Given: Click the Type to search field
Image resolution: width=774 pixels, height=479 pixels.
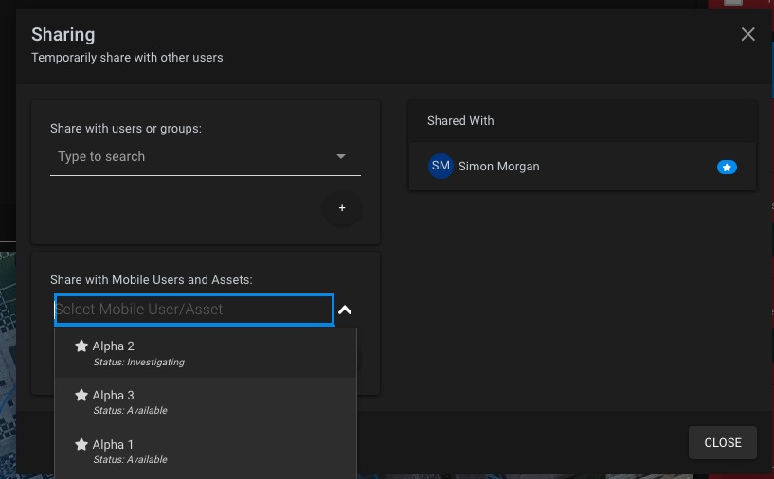Looking at the screenshot, I should (206, 157).
